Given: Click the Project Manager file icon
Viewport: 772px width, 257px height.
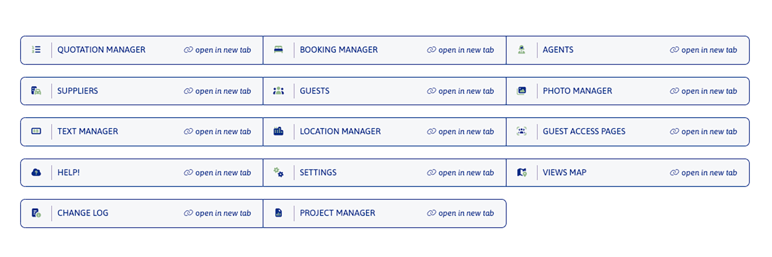Looking at the screenshot, I should [278, 213].
